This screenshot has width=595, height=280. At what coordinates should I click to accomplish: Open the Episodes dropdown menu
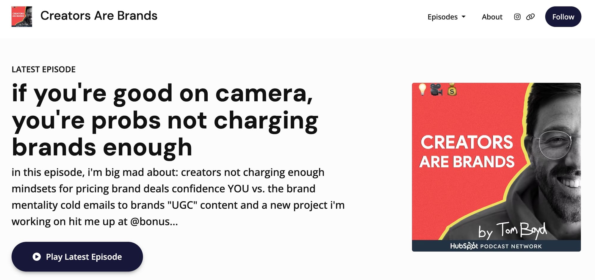pos(442,17)
